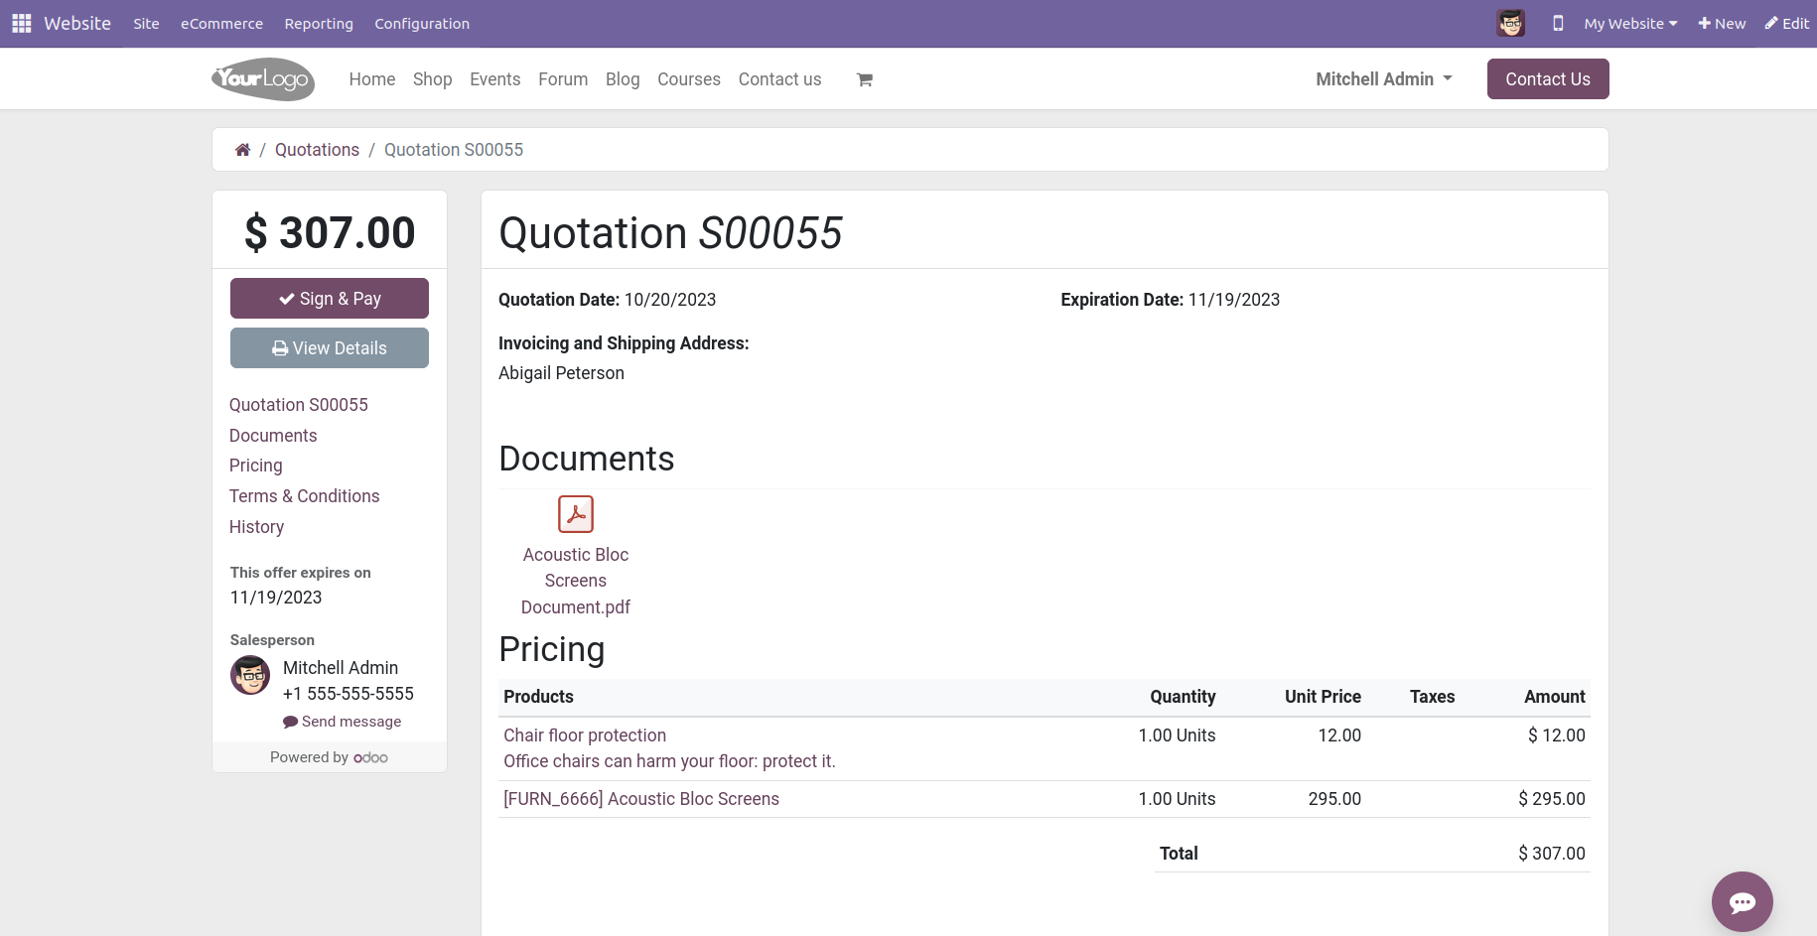Image resolution: width=1817 pixels, height=936 pixels.
Task: Open the New content menu
Action: pos(1722,23)
